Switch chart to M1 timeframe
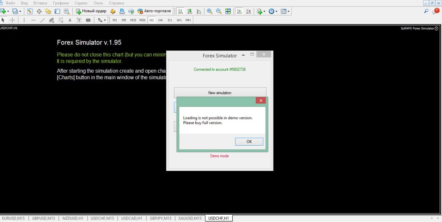 click(x=115, y=20)
